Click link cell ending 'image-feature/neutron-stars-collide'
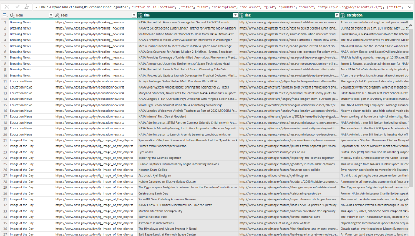 [289, 170]
